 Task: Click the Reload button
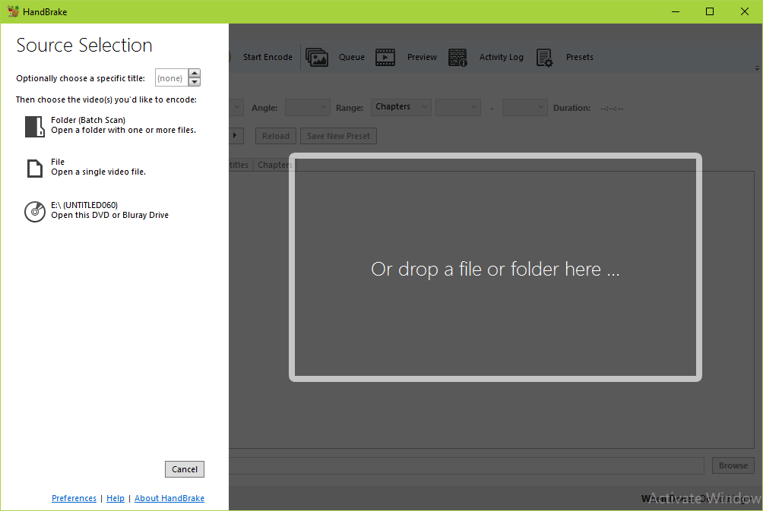pyautogui.click(x=276, y=136)
